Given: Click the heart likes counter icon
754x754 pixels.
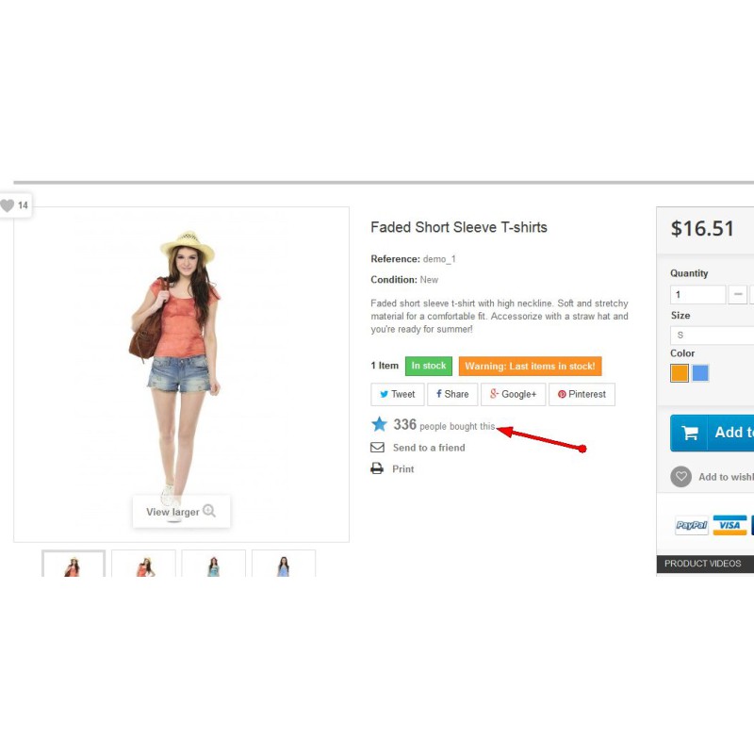Looking at the screenshot, I should coord(8,205).
